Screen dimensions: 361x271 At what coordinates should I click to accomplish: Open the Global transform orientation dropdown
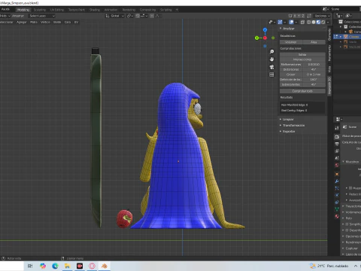(114, 16)
